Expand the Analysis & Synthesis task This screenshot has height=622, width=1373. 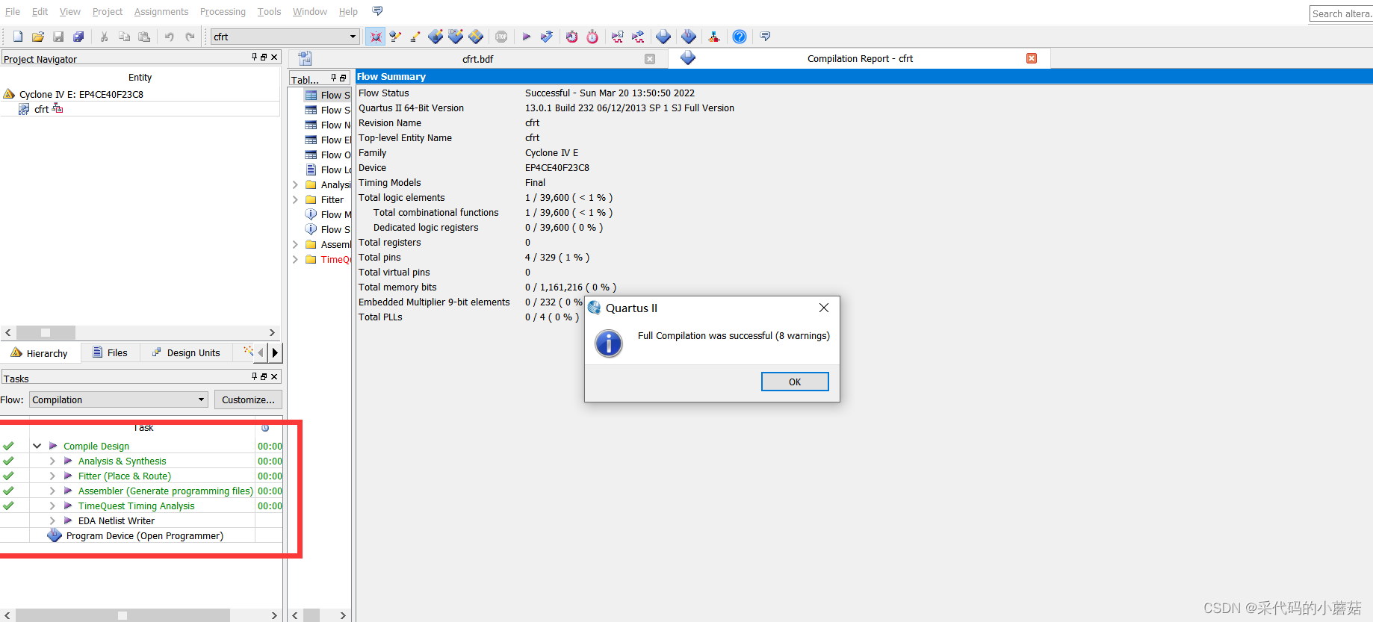point(52,461)
